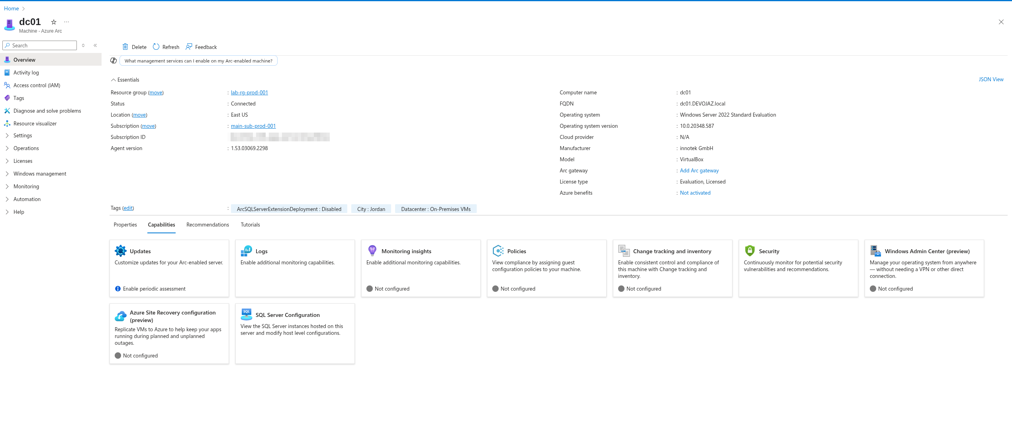Expand the Help section
The width and height of the screenshot is (1012, 422).
click(x=7, y=212)
